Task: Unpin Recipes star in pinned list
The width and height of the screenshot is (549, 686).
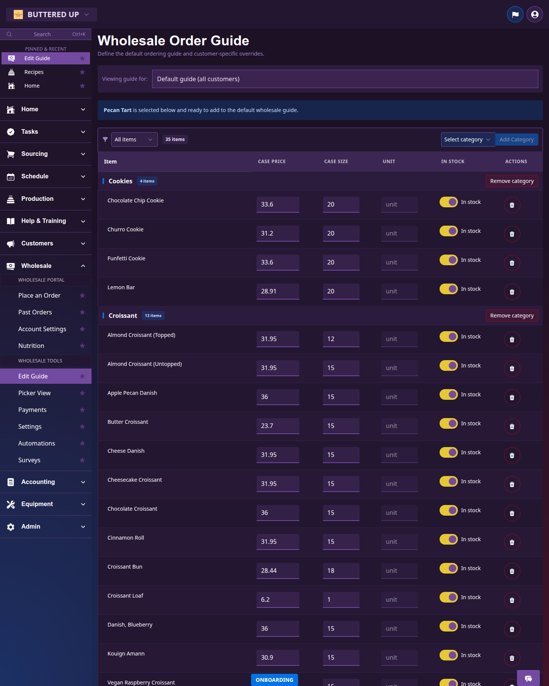Action: click(82, 72)
